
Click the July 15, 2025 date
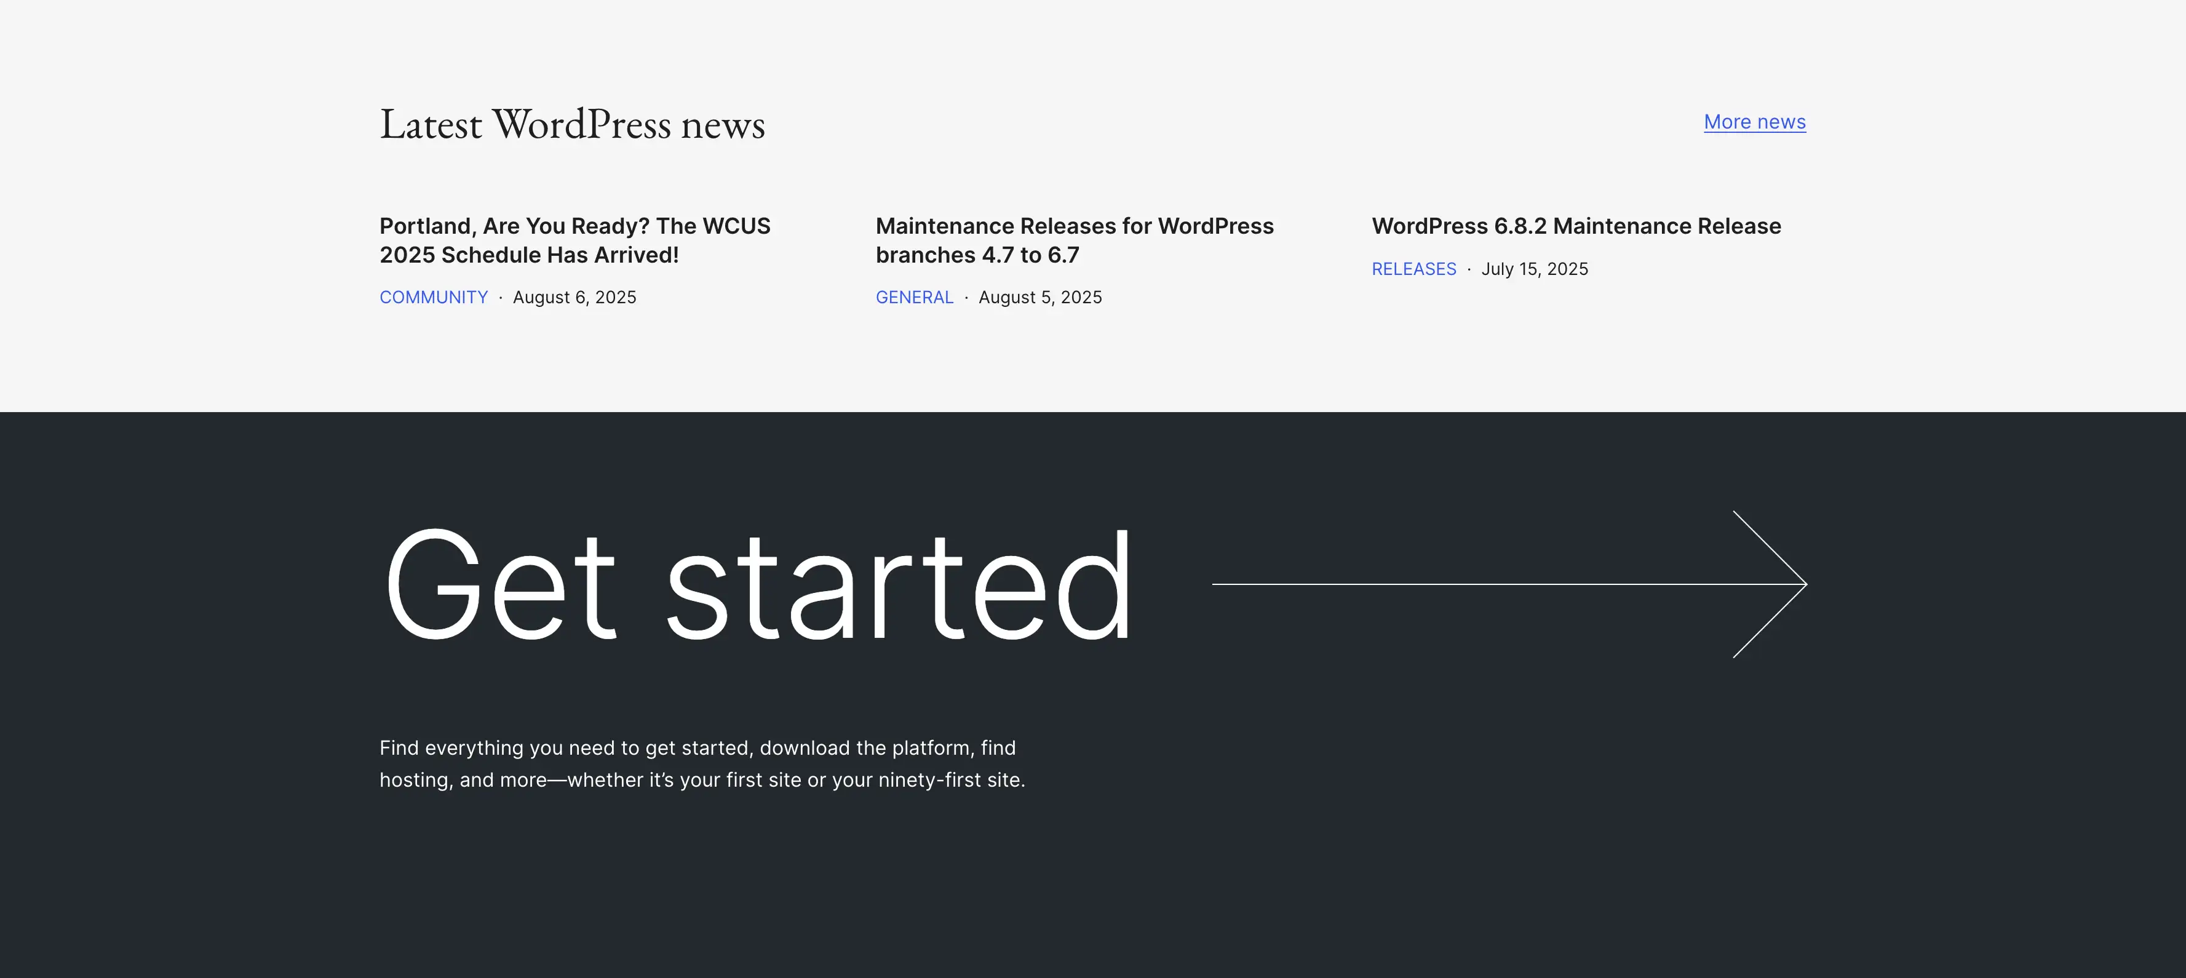[x=1534, y=269]
